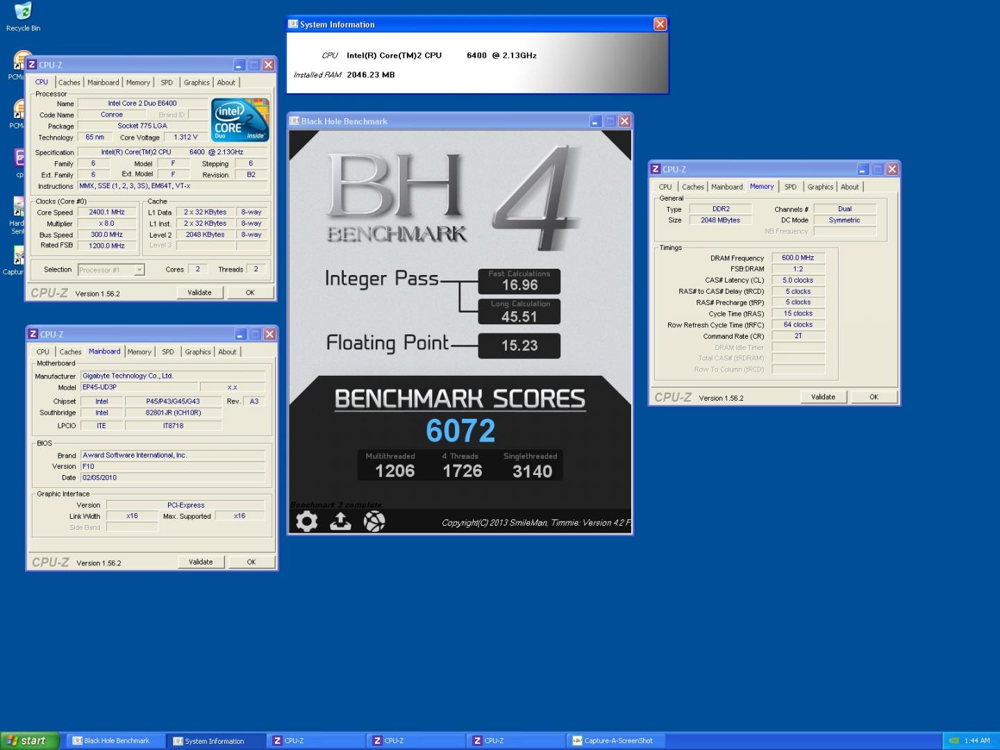Click the upload results icon in benchmark
This screenshot has width=1000, height=750.
coord(340,521)
